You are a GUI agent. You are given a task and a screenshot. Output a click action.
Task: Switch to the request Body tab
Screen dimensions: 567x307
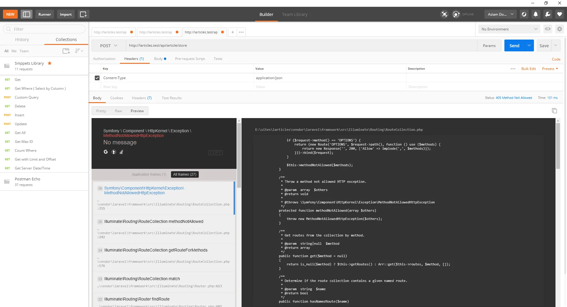click(x=160, y=59)
